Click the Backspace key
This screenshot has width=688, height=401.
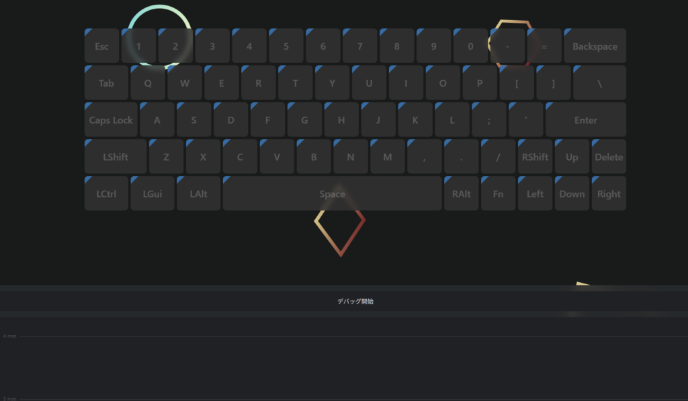tap(595, 46)
